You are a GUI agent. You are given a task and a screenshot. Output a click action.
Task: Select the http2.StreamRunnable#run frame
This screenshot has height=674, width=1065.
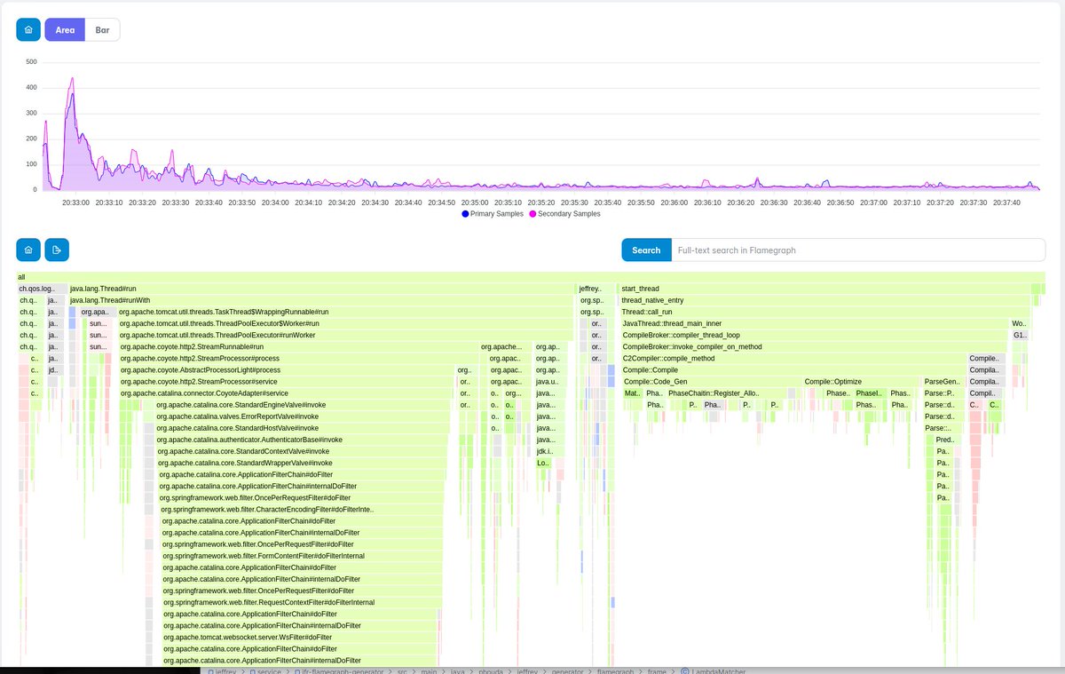[298, 346]
